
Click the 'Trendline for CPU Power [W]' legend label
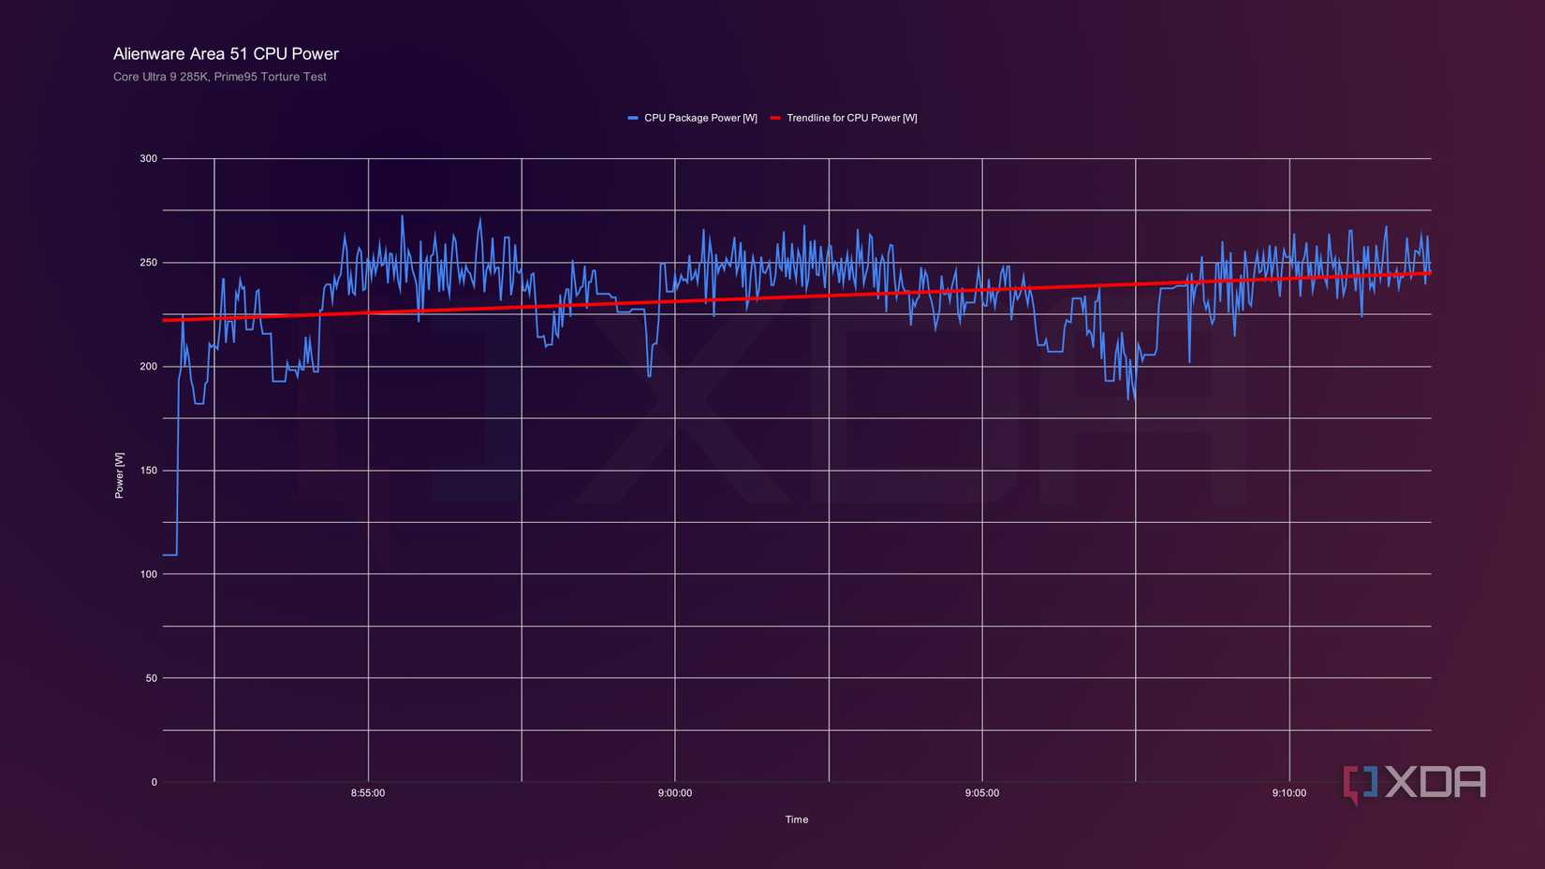point(852,118)
